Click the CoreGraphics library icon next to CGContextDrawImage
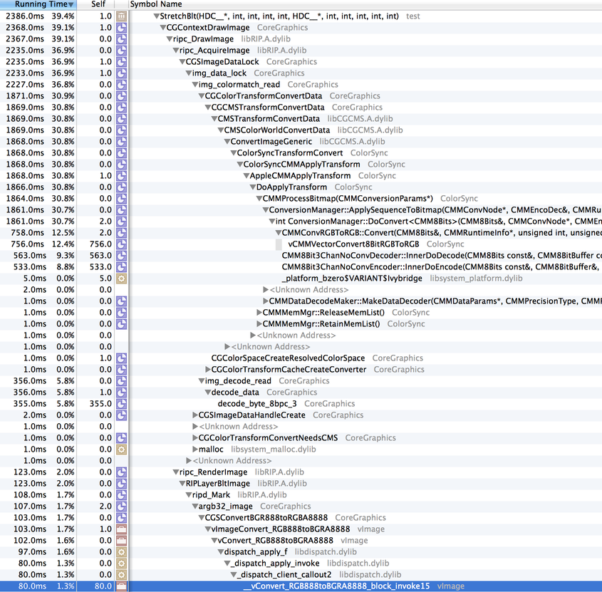The height and width of the screenshot is (592, 602). point(121,28)
